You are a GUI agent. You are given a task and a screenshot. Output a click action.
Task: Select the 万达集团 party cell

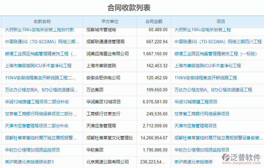(95, 90)
